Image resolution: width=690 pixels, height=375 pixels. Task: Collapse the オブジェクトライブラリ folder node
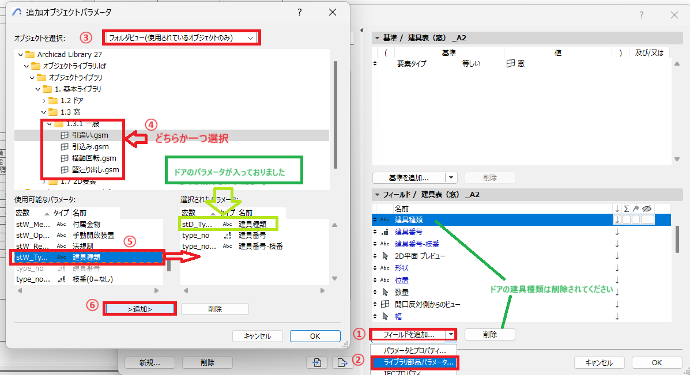coord(32,77)
